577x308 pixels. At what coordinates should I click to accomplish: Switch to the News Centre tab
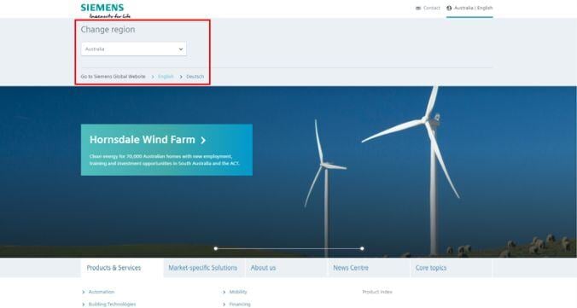(369, 268)
